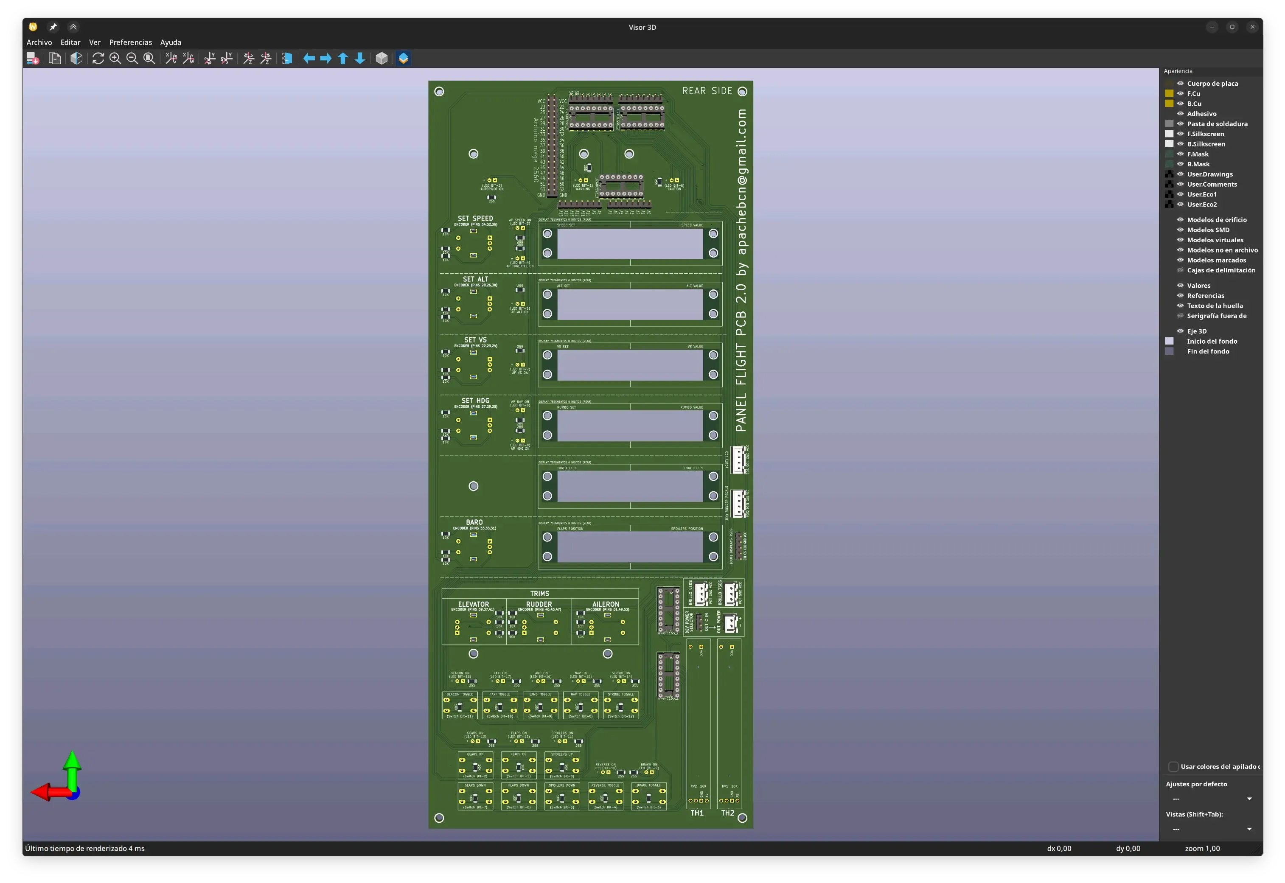Open the 'Vistas (Shift+Tab)' dropdown
This screenshot has width=1285, height=883.
[x=1212, y=829]
